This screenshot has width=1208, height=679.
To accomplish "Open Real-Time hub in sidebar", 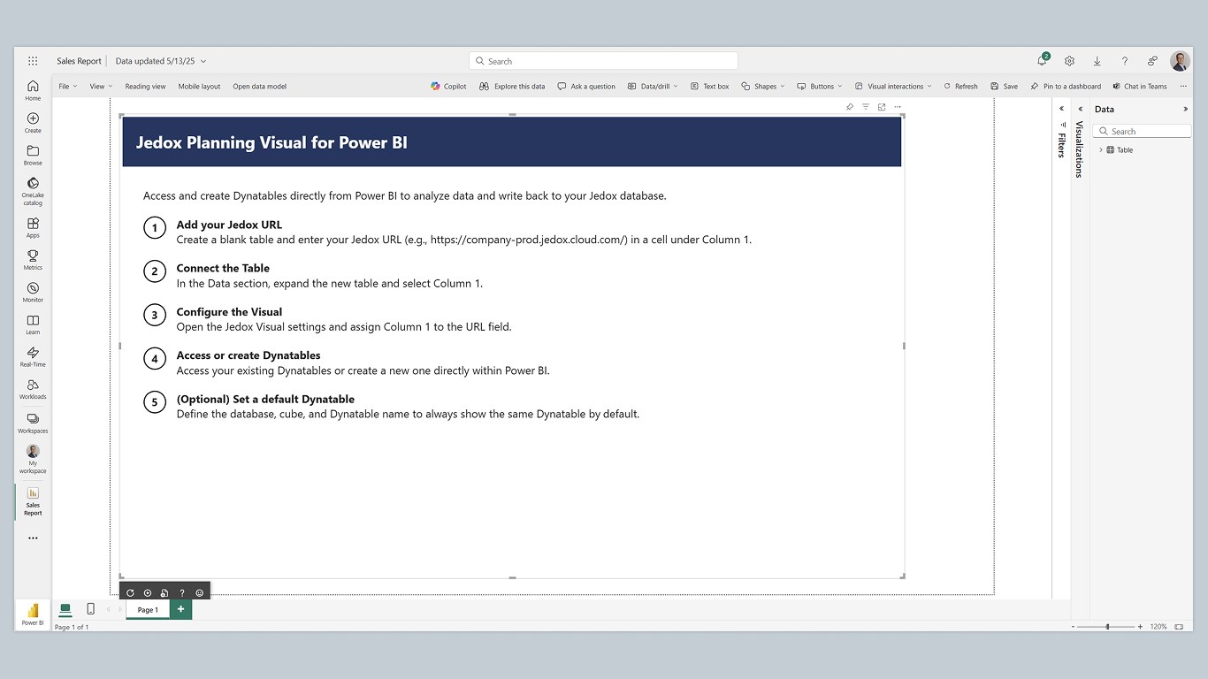I will [x=33, y=357].
